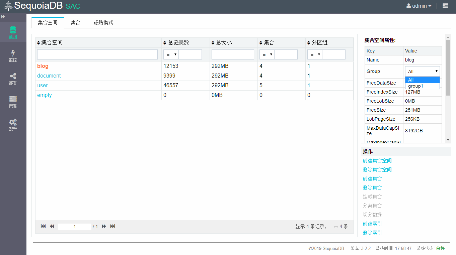
Task: Click the MaxDataCapSize value 8192GB
Action: tap(414, 131)
